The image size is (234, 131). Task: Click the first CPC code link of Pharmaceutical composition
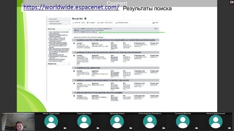115,73
